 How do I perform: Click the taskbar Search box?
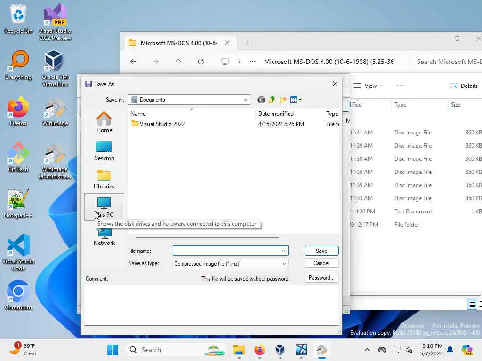coord(176,350)
